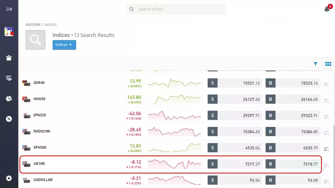Click the JPN225 flag icon
Image resolution: width=335 pixels, height=188 pixels.
point(26,116)
